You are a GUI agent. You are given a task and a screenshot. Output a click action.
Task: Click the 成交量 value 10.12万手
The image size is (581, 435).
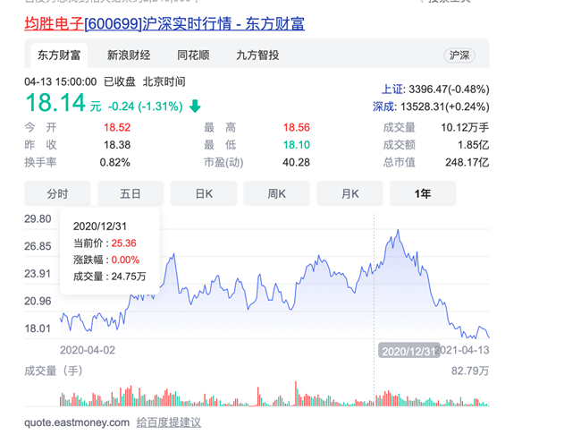coord(465,128)
